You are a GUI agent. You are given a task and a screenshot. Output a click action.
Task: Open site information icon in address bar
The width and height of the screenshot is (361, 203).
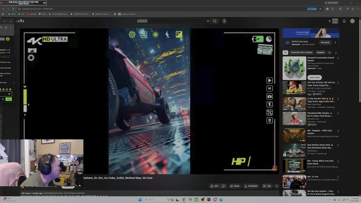19,9
